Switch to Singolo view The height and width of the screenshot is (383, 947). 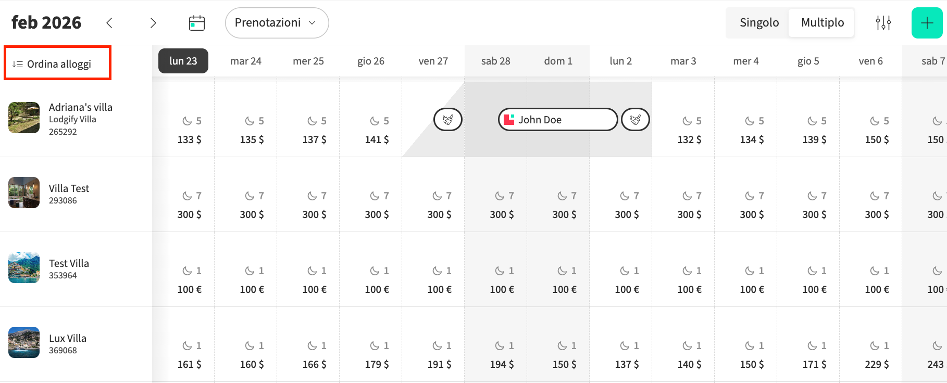click(x=759, y=23)
